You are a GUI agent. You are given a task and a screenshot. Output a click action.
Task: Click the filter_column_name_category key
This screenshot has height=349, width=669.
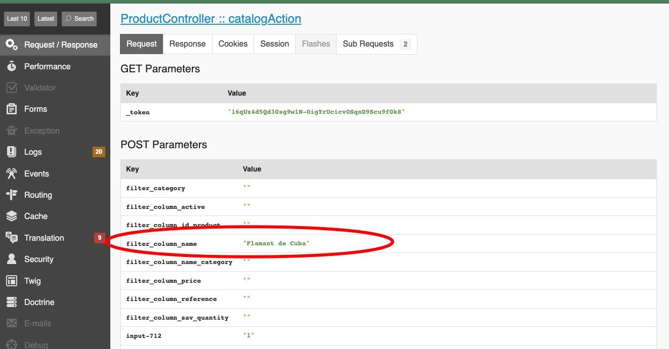[x=179, y=262]
